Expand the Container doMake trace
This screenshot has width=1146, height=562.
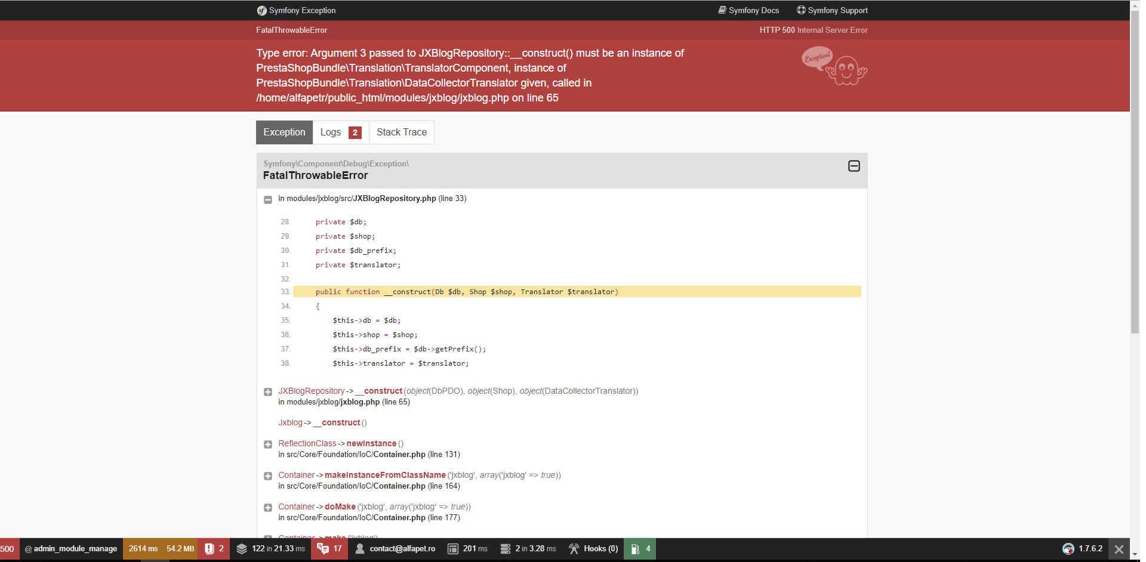coord(268,508)
